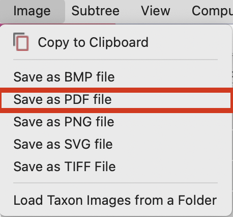Image resolution: width=233 pixels, height=217 pixels.
Task: Choose the highlighted Save as PDF file
Action: click(63, 99)
